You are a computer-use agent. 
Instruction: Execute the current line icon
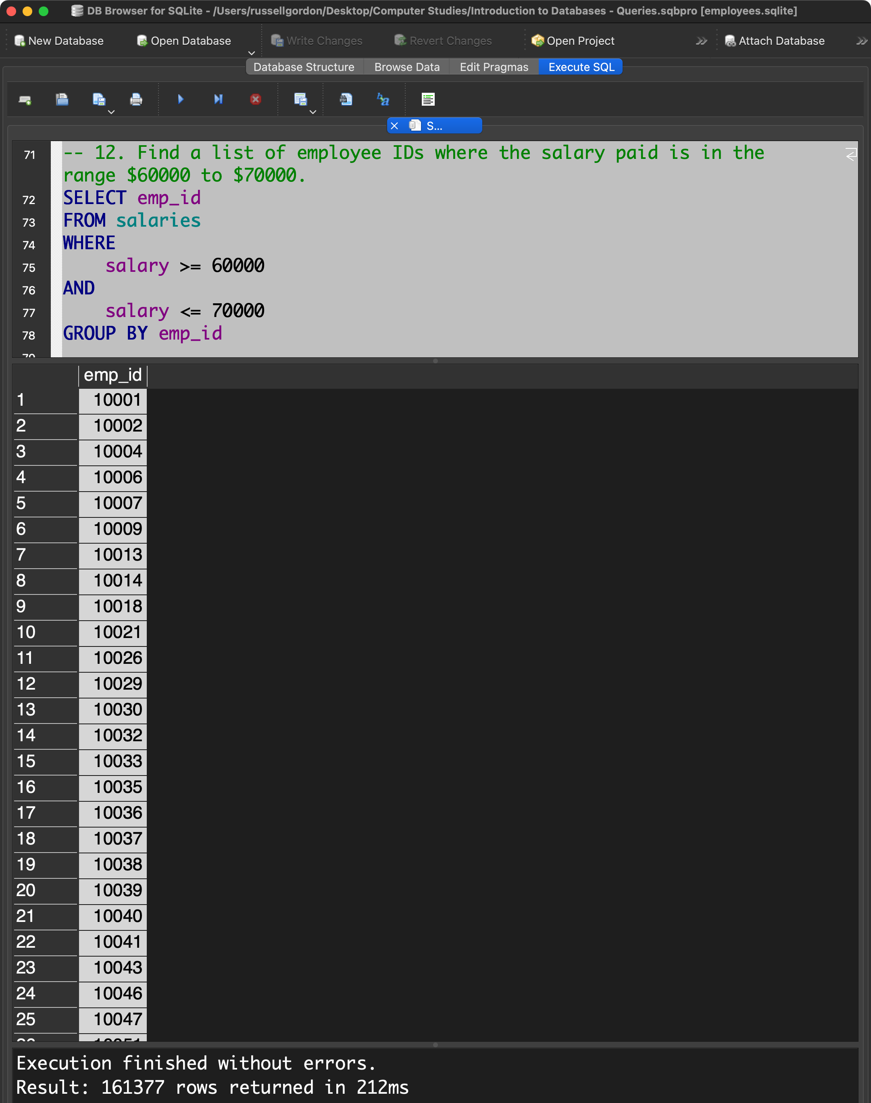coord(218,100)
